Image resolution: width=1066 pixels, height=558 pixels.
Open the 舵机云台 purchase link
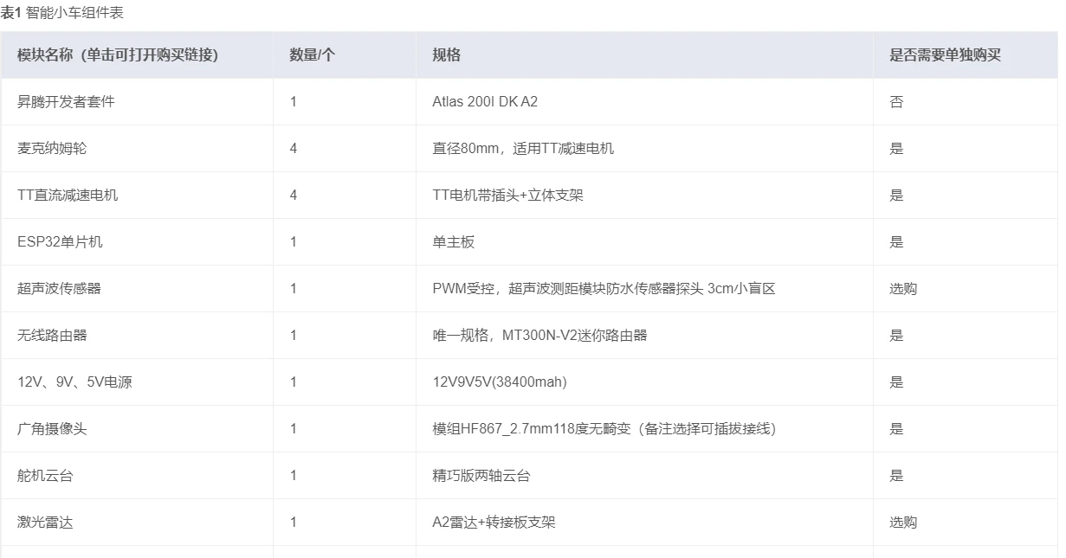tap(45, 476)
